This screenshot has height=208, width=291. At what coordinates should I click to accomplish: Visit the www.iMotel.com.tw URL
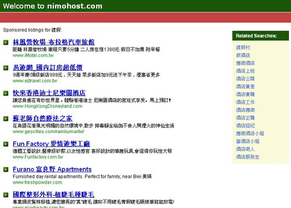click(x=33, y=55)
